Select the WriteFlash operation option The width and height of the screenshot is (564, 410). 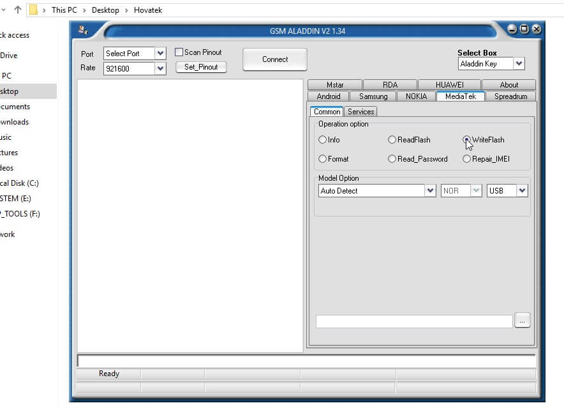(x=466, y=140)
